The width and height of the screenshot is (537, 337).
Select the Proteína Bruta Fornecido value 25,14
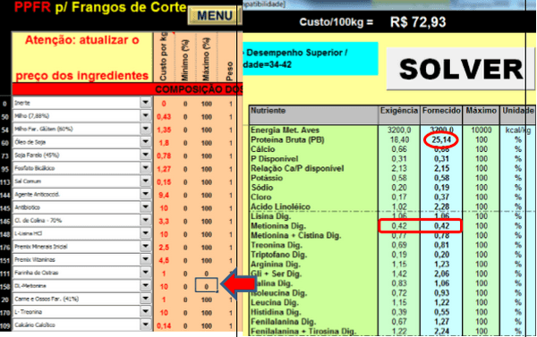pyautogui.click(x=441, y=139)
